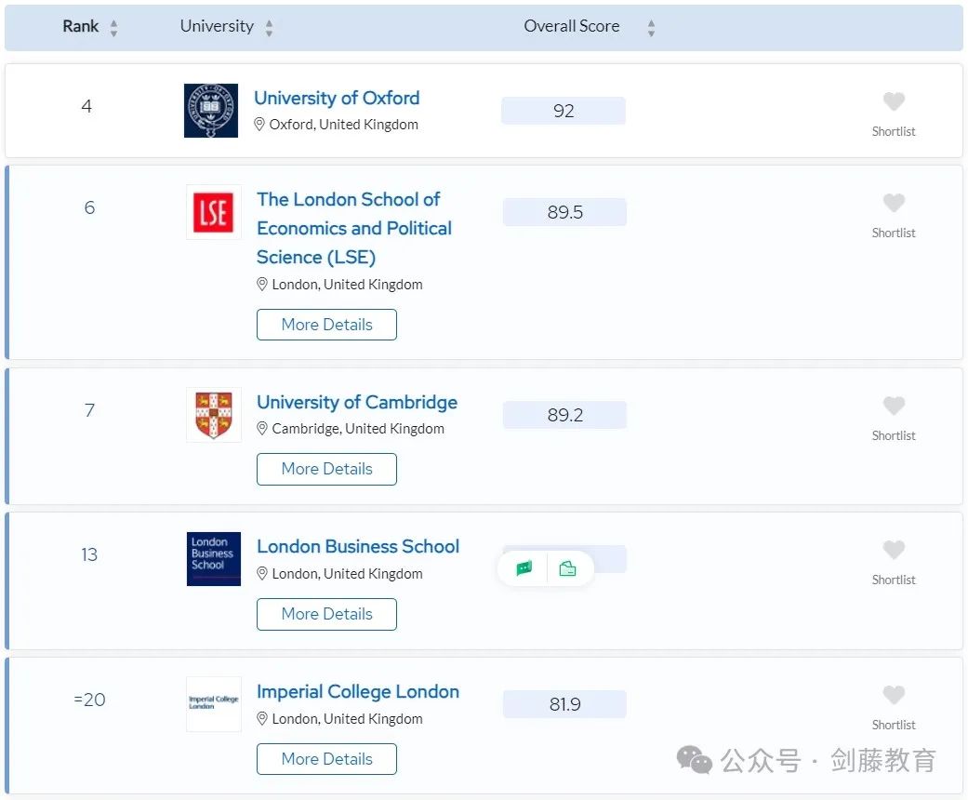Image resolution: width=968 pixels, height=800 pixels.
Task: Click 'Oxford, United Kingdom' location text
Action: [344, 124]
